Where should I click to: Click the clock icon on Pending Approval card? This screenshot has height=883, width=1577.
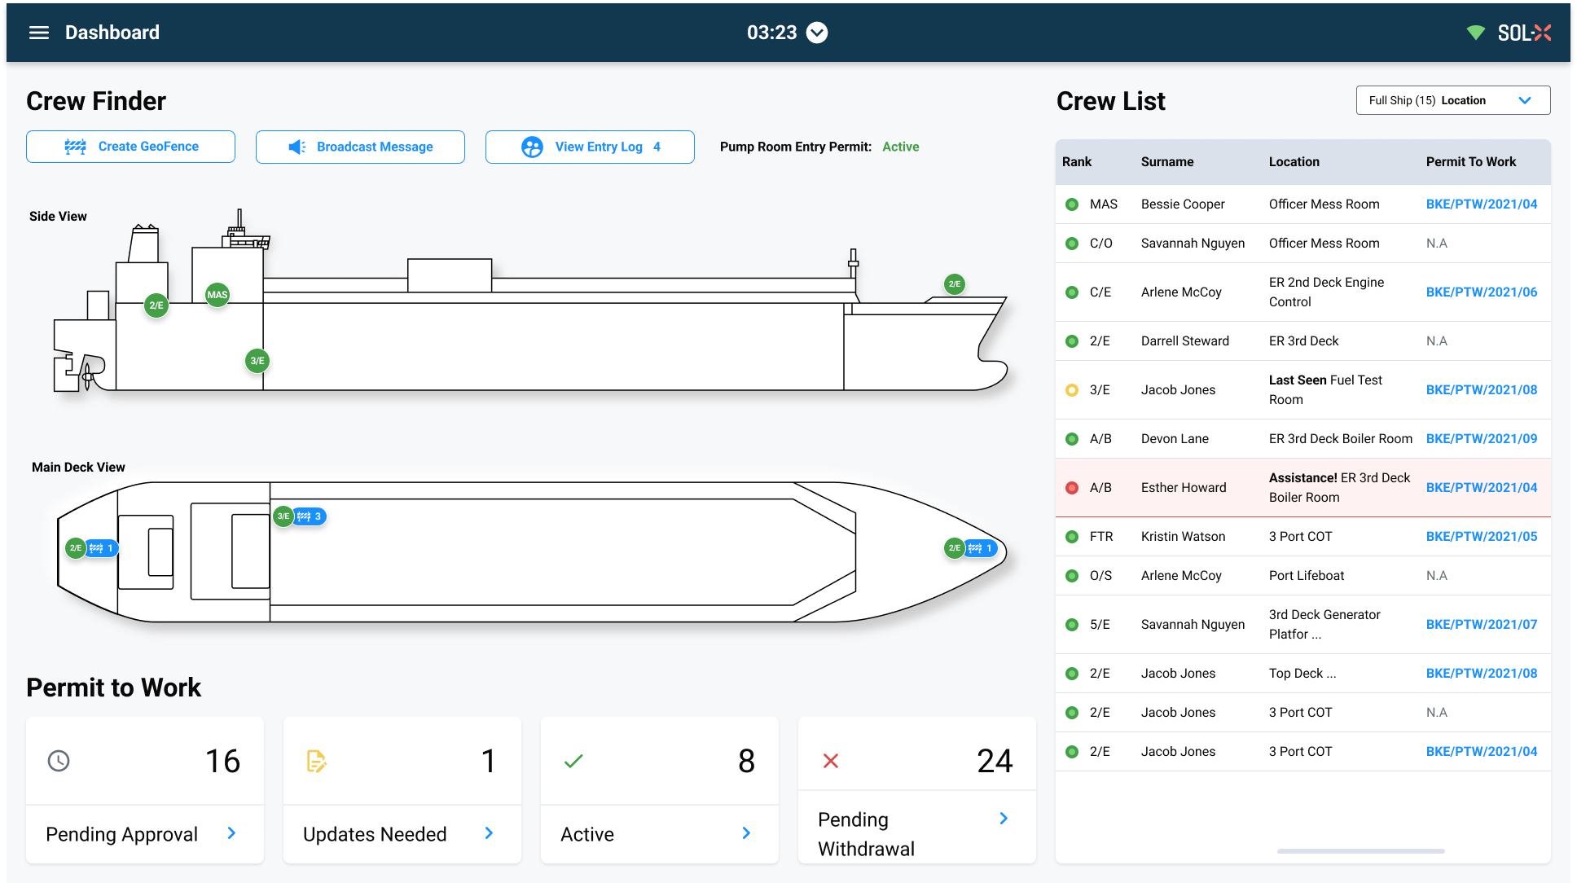[59, 761]
